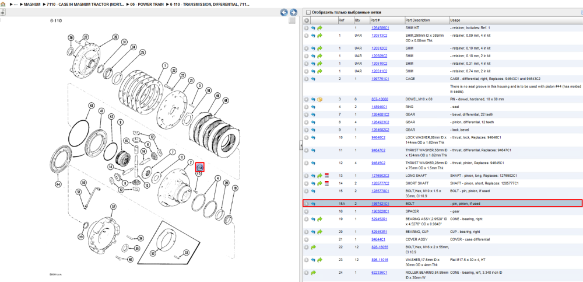Click blue arrow icon in SHIM KIT row

pyautogui.click(x=313, y=28)
